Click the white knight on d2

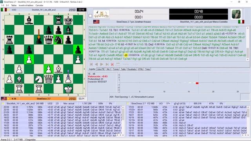39,79
